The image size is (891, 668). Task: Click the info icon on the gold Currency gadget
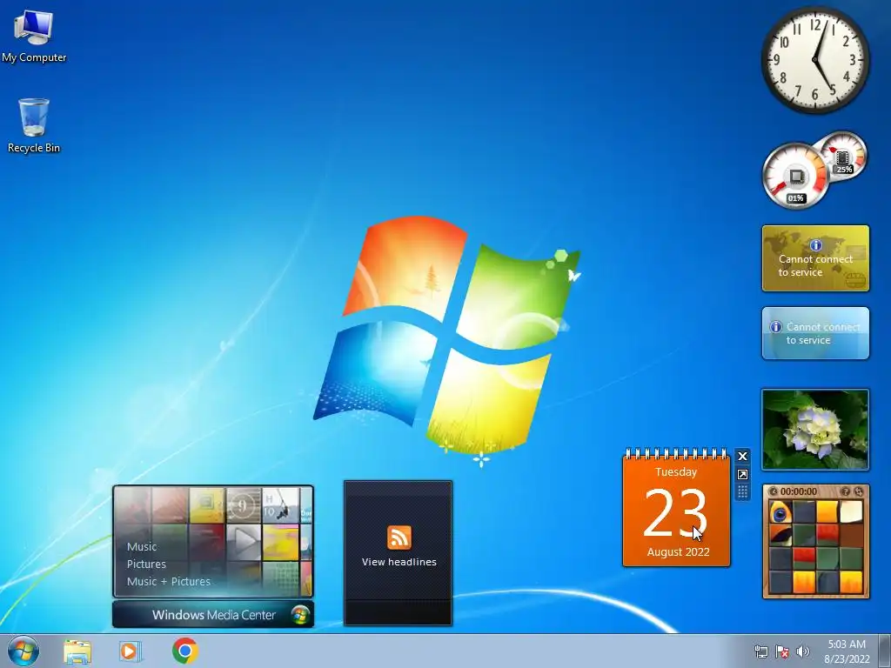[816, 245]
